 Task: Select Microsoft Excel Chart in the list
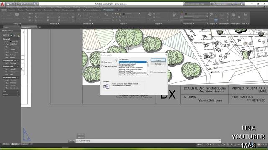pos(132,71)
